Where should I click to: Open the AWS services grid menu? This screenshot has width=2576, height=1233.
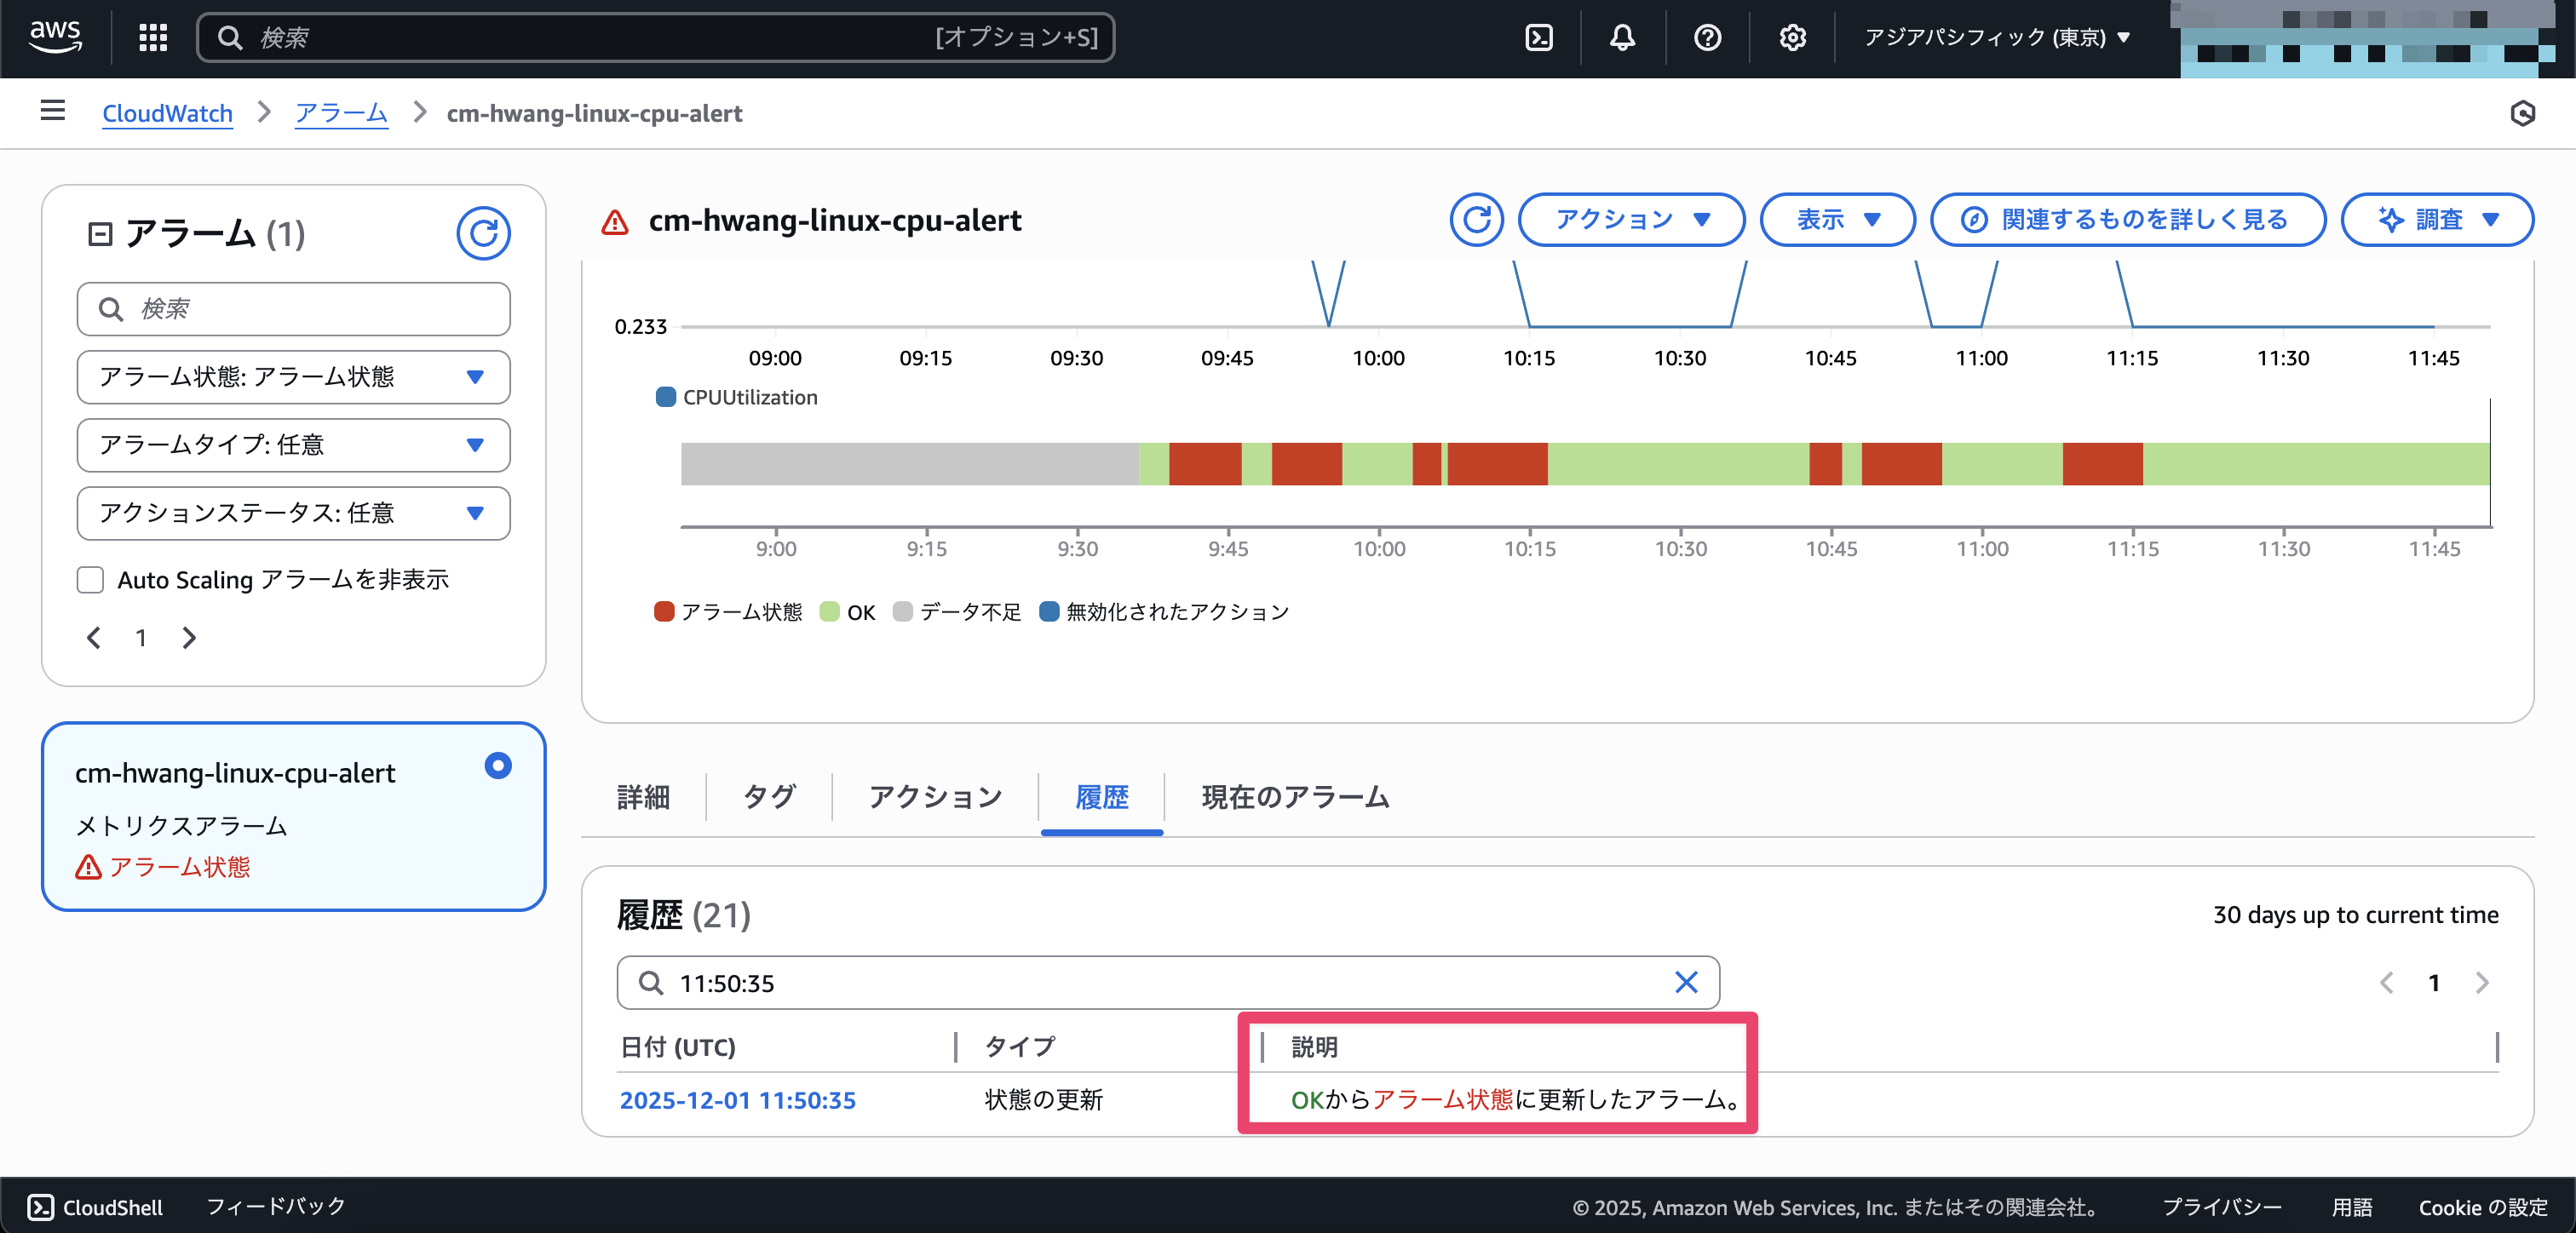click(x=152, y=38)
